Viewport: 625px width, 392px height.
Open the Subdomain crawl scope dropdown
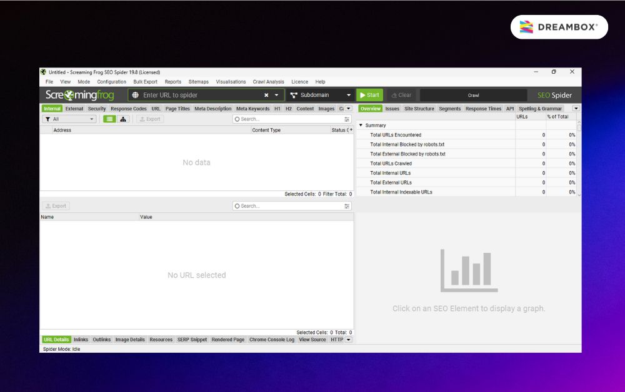(x=321, y=95)
